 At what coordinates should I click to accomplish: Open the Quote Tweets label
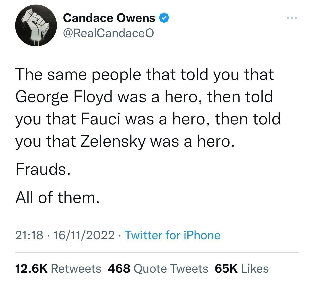coord(171,268)
